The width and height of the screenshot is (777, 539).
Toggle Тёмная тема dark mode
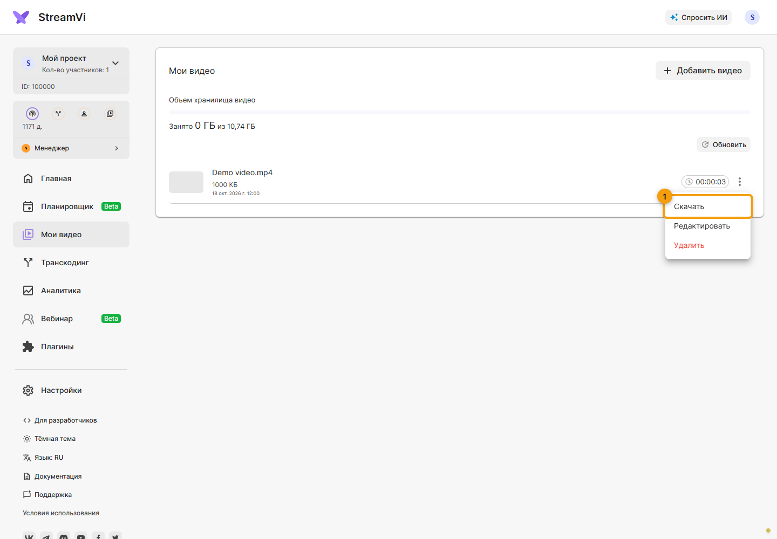pos(49,439)
